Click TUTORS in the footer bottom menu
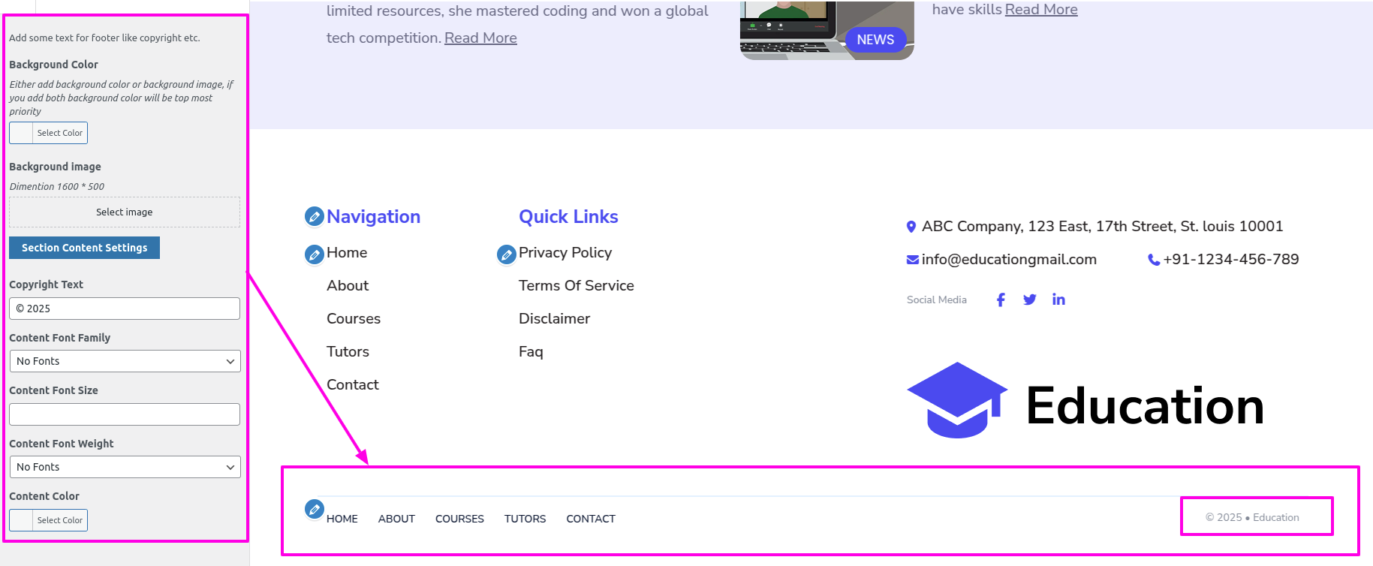 (x=525, y=519)
